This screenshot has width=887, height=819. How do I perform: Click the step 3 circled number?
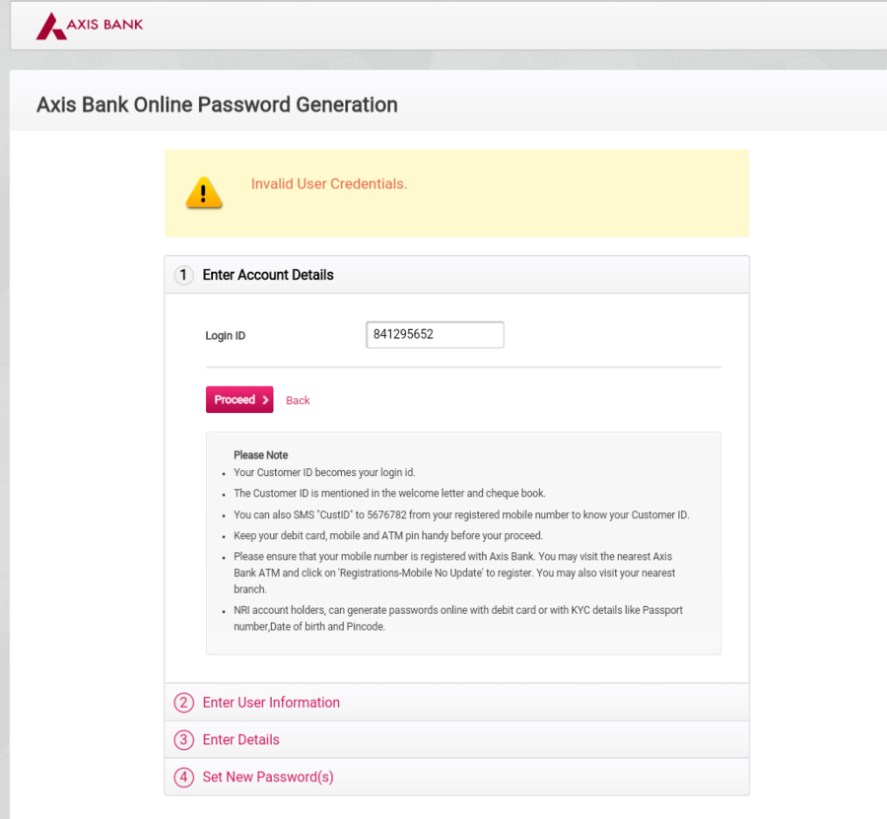184,740
